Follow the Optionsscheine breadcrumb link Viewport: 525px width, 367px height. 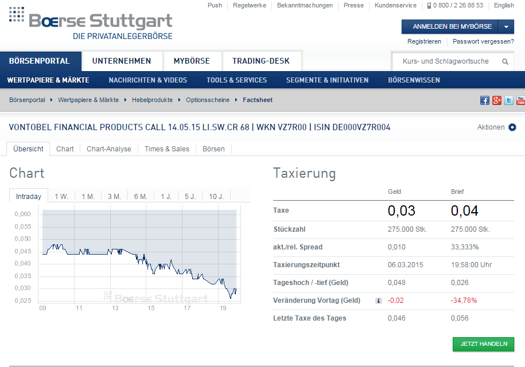coord(207,100)
